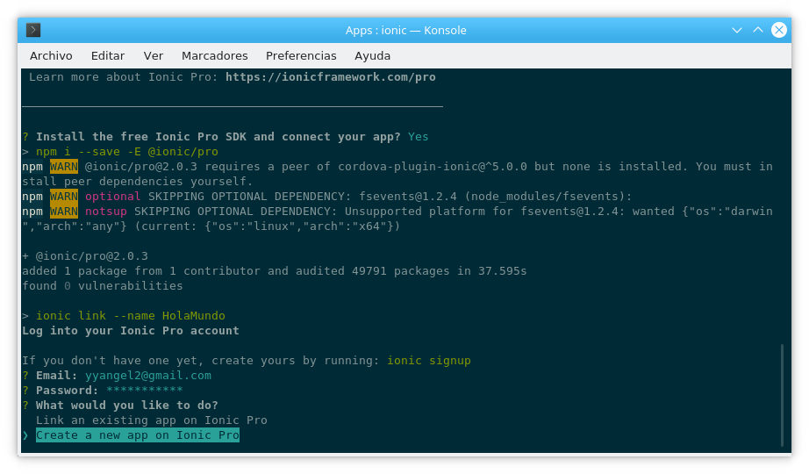This screenshot has width=809, height=474.
Task: Select 'Create a new app on Ionic Pro' option
Action: pos(137,435)
